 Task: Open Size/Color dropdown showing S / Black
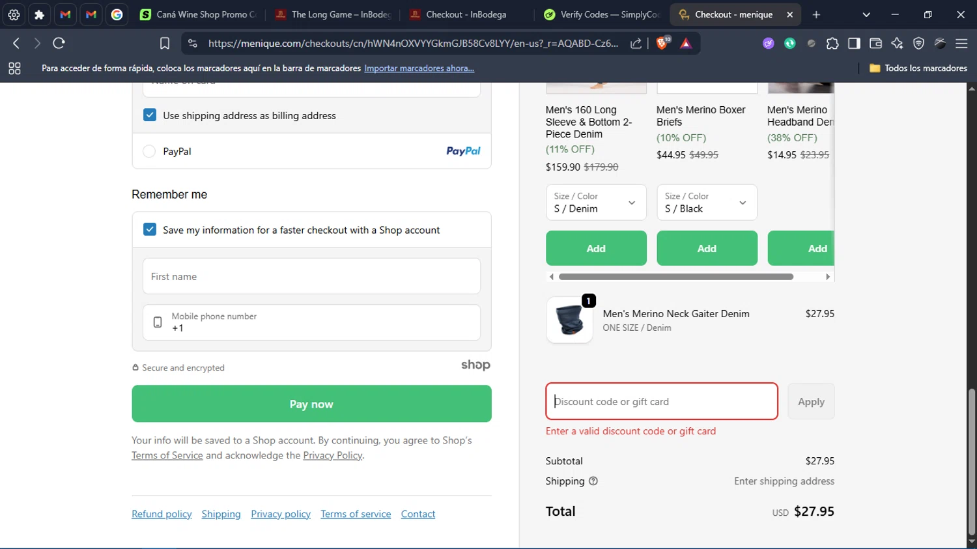tap(707, 203)
